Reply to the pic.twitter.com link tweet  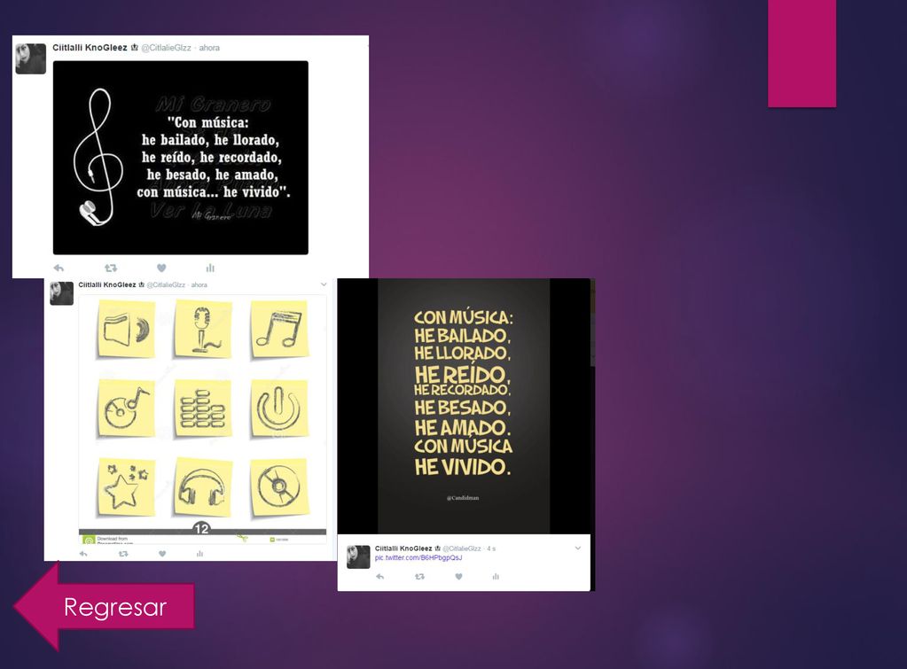tap(380, 577)
